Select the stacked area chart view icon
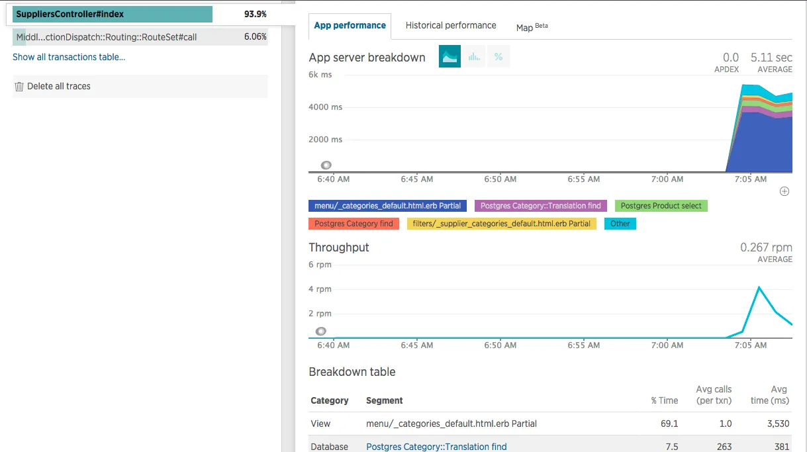This screenshot has width=807, height=452. (450, 57)
